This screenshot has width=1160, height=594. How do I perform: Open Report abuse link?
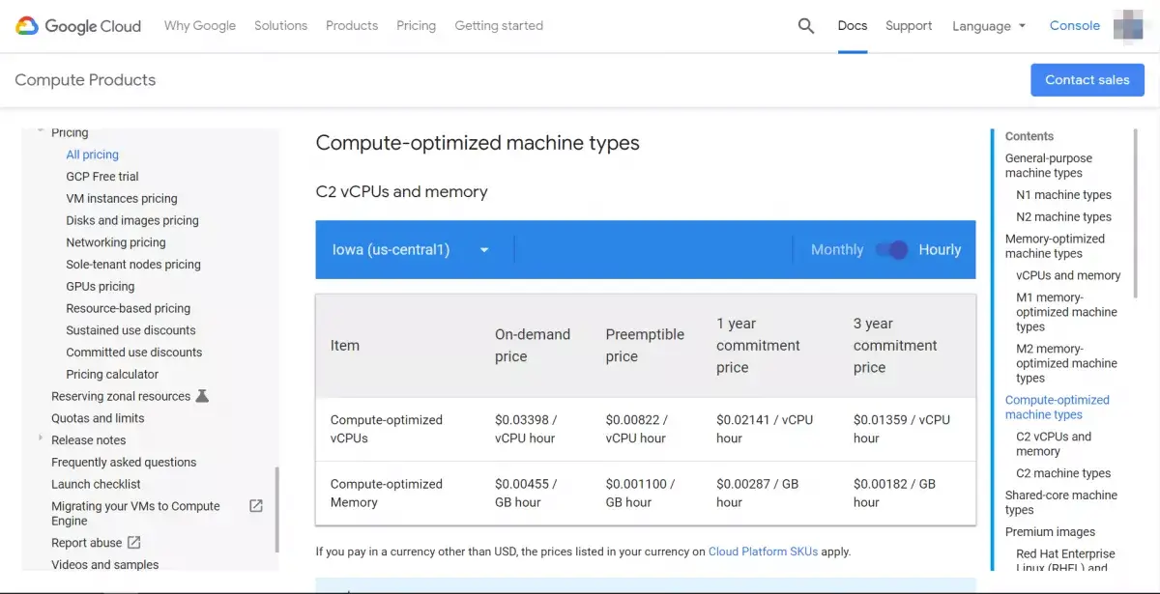[x=87, y=543]
